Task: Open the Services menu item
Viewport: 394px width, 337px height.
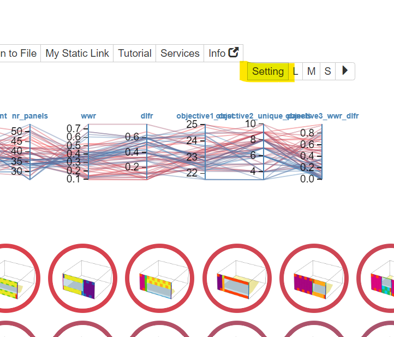Action: 180,53
